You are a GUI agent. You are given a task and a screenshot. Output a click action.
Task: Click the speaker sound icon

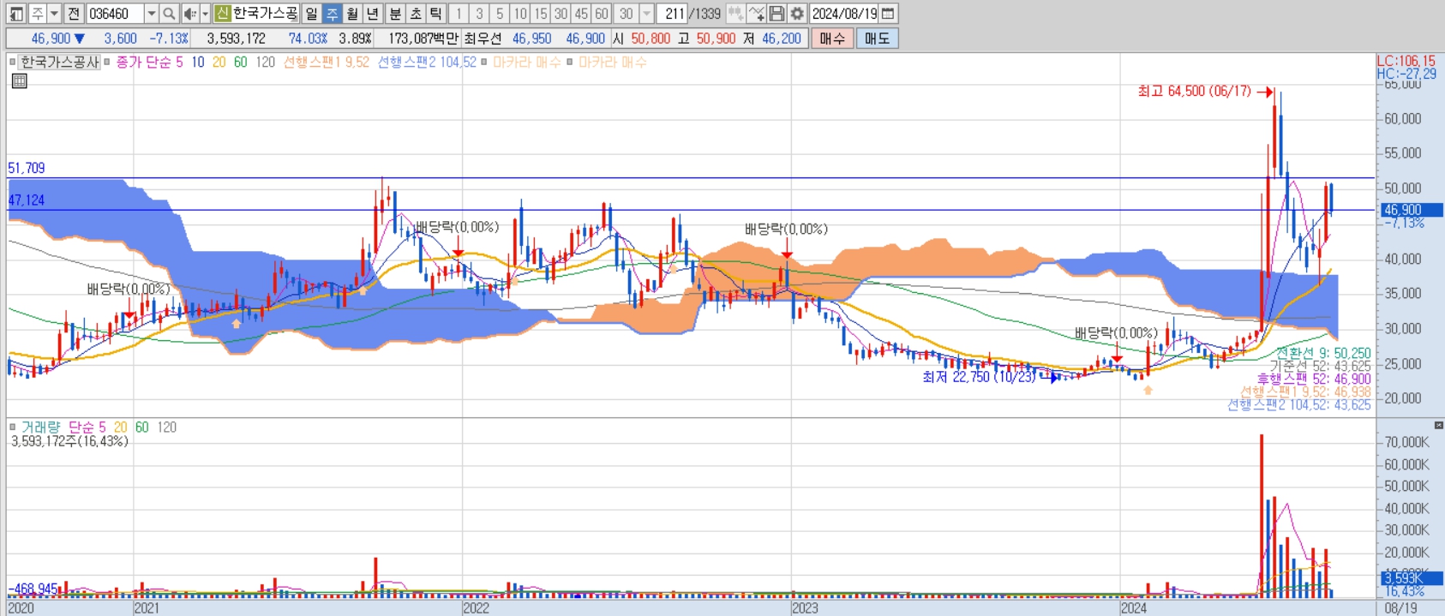(189, 14)
